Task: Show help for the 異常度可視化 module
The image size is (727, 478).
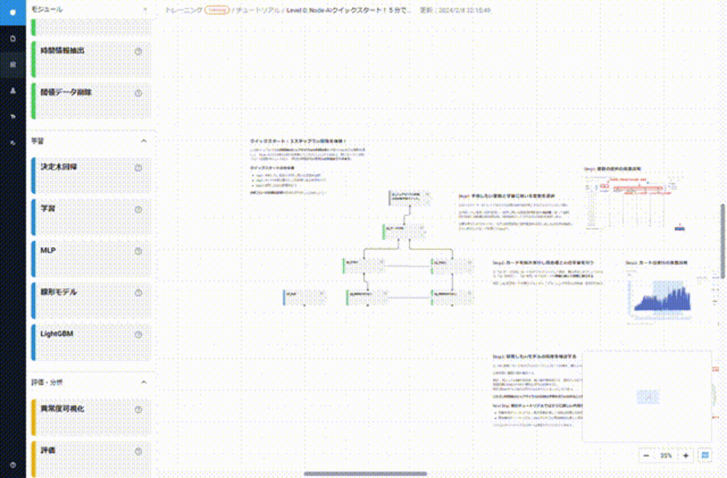Action: (x=138, y=410)
